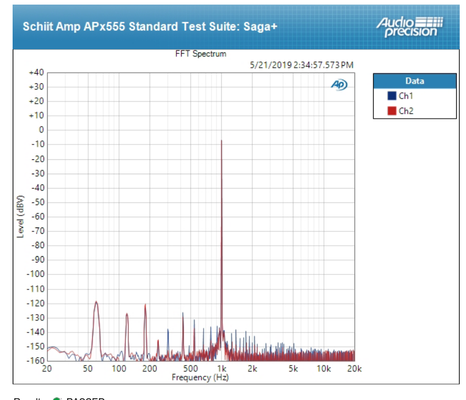This screenshot has width=466, height=400.
Task: Click the Audio Precision logo in header
Action: (x=409, y=27)
